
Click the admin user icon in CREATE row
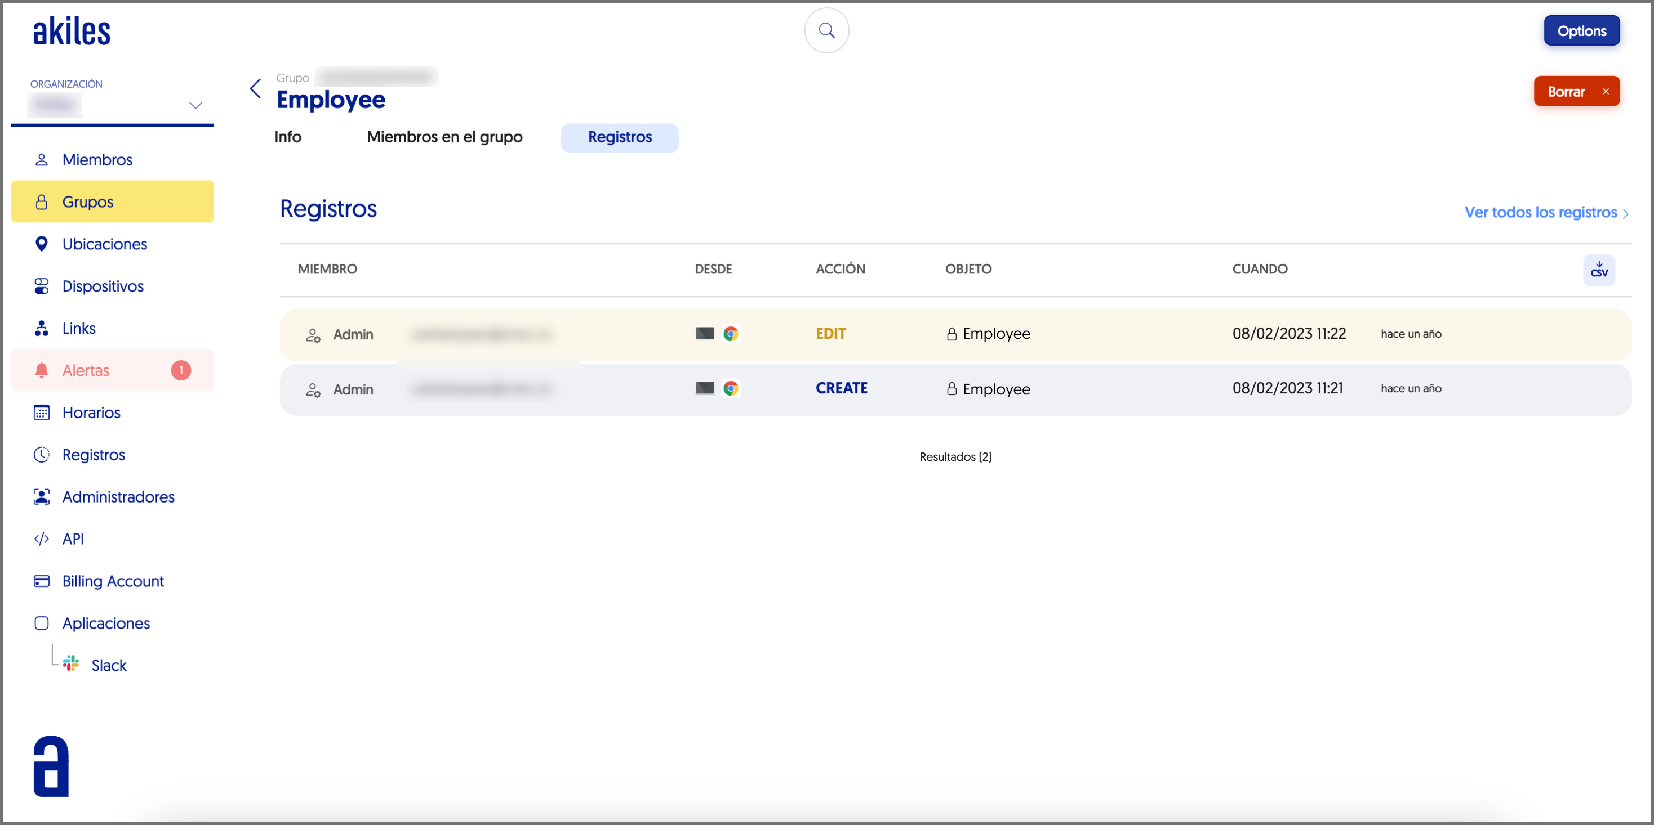pyautogui.click(x=313, y=389)
